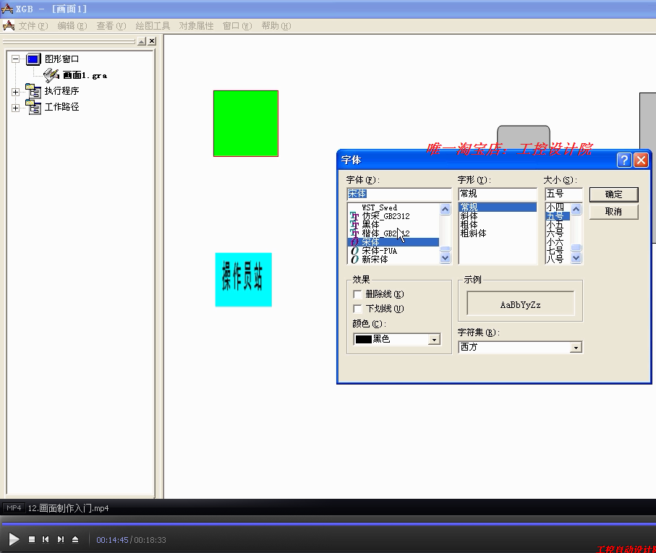Select the WST_Swed font

[x=380, y=207]
